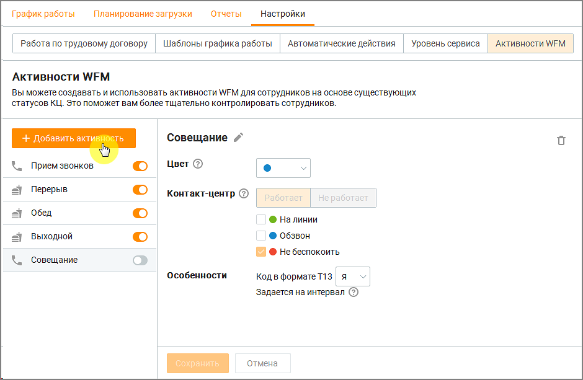Image resolution: width=583 pixels, height=380 pixels.
Task: Delete activity with the trash icon
Action: (x=561, y=141)
